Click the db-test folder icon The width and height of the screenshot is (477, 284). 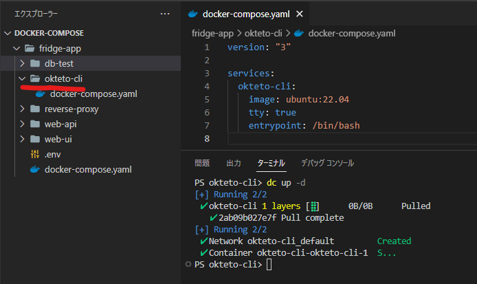(35, 63)
